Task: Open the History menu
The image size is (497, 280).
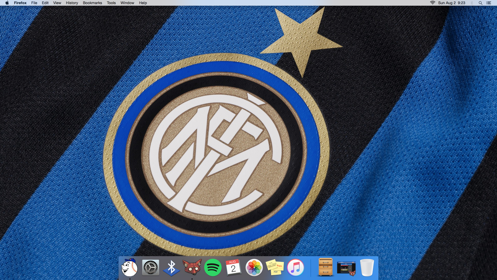Action: [x=72, y=3]
